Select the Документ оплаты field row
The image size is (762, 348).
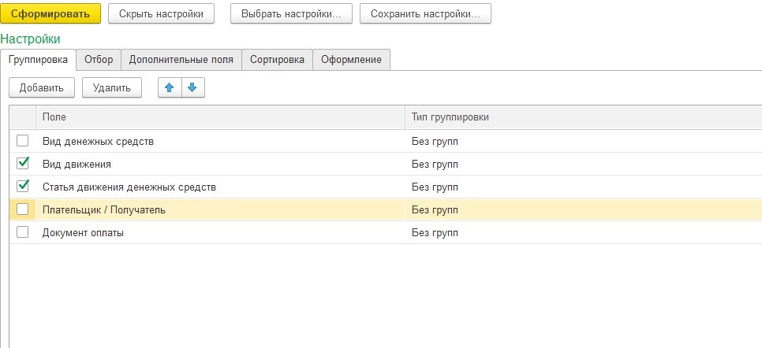pyautogui.click(x=83, y=233)
